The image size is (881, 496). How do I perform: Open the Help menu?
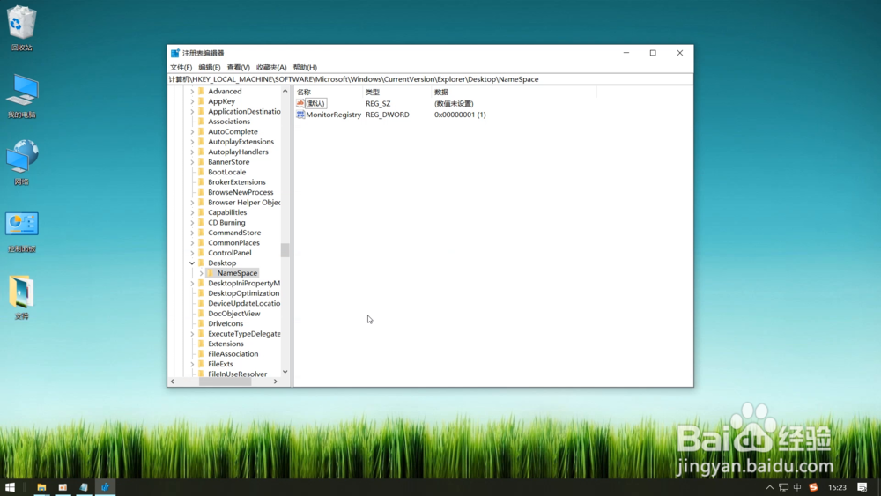[305, 68]
